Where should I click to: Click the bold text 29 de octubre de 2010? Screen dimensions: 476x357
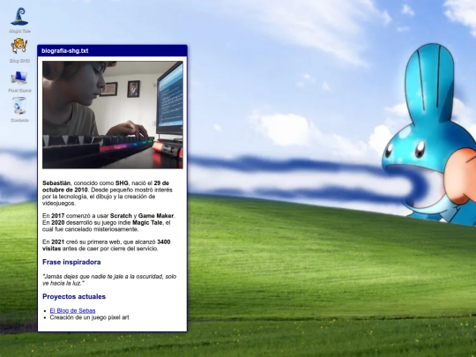[106, 186]
